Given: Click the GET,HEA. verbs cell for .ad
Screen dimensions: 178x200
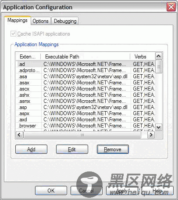Looking at the screenshot, I should [x=144, y=64].
